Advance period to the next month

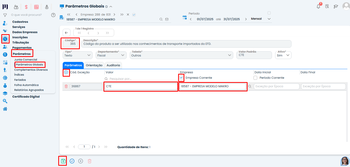246,19
